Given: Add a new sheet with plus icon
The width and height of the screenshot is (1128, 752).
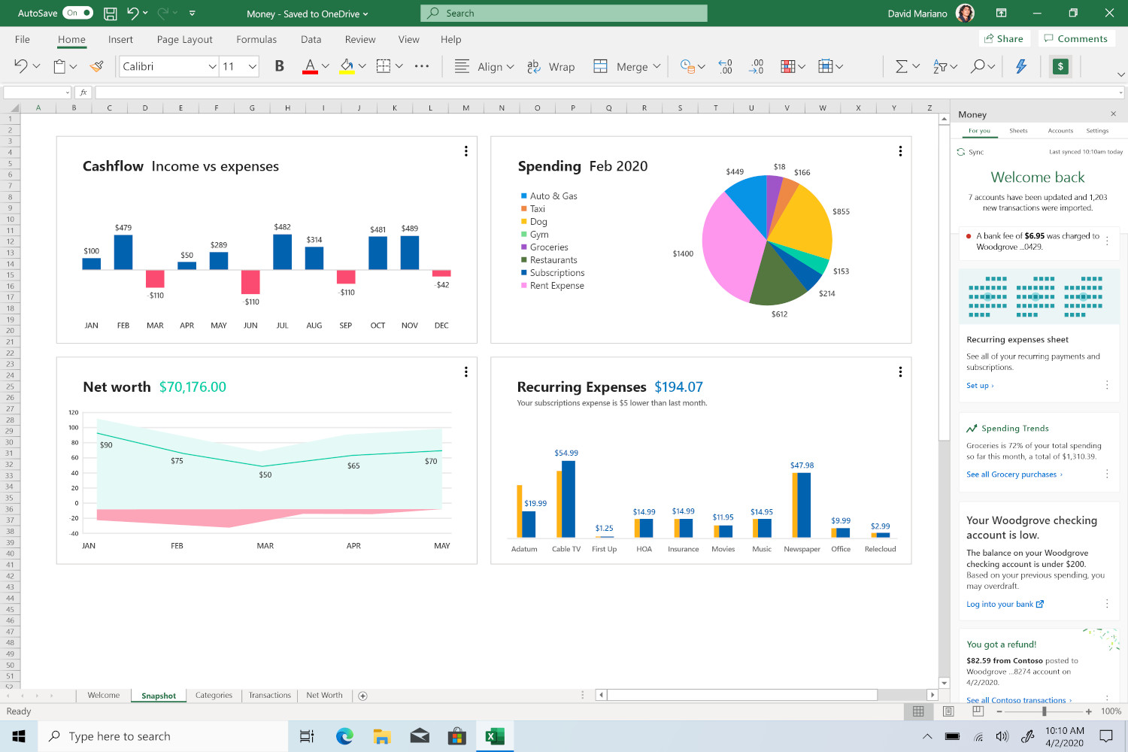Looking at the screenshot, I should click(362, 696).
